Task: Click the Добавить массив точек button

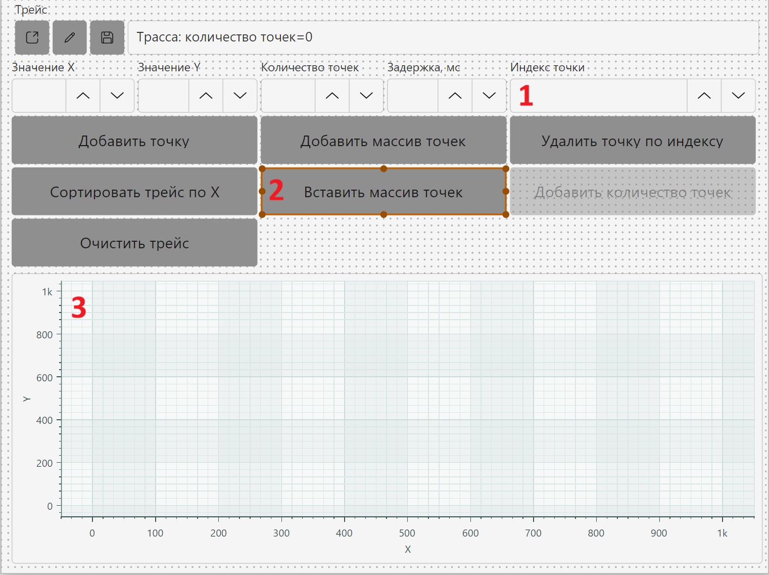Action: click(x=383, y=141)
